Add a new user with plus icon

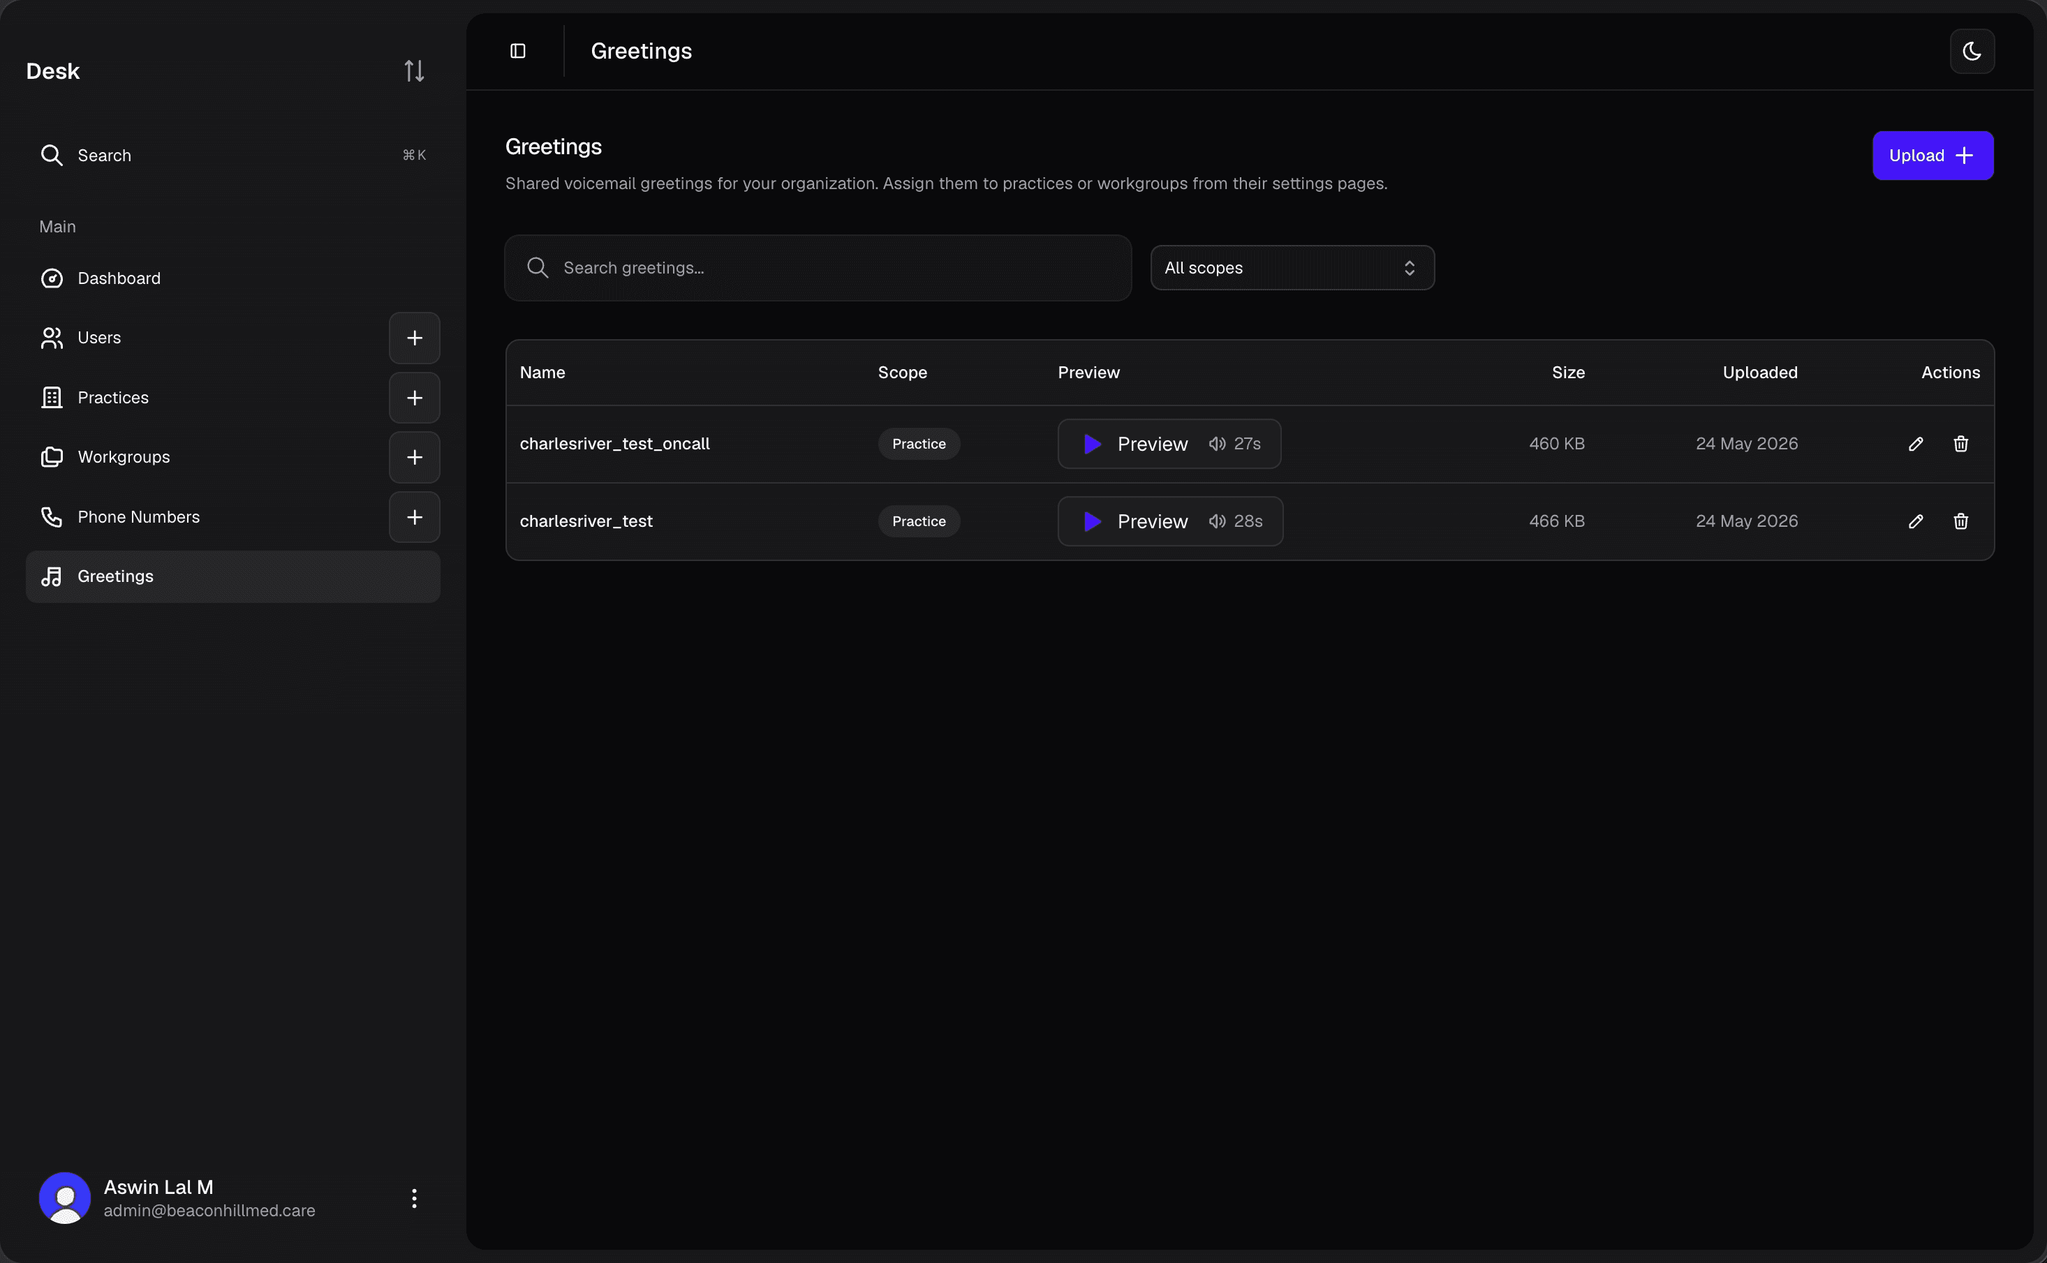pos(415,338)
